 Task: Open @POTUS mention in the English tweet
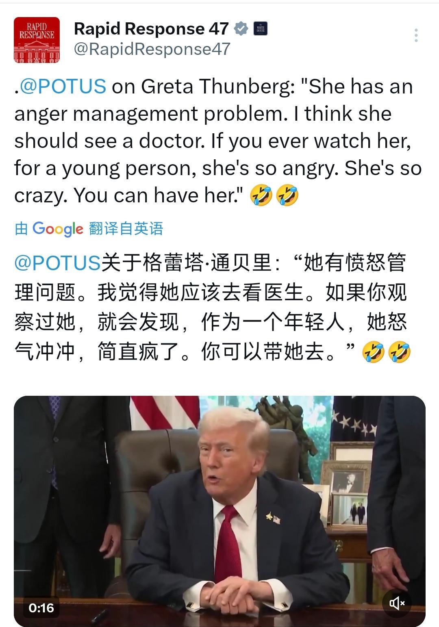click(63, 87)
